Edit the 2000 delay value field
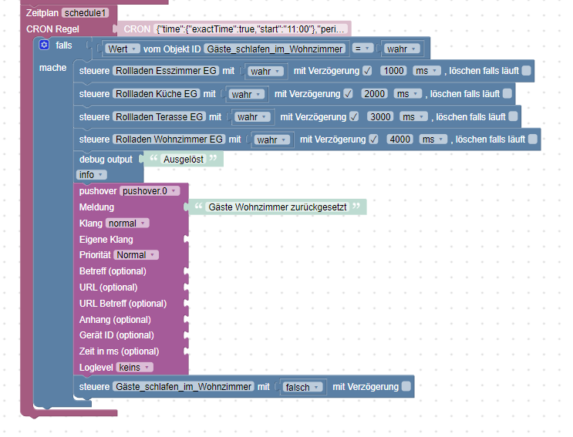The image size is (573, 437). [x=375, y=94]
